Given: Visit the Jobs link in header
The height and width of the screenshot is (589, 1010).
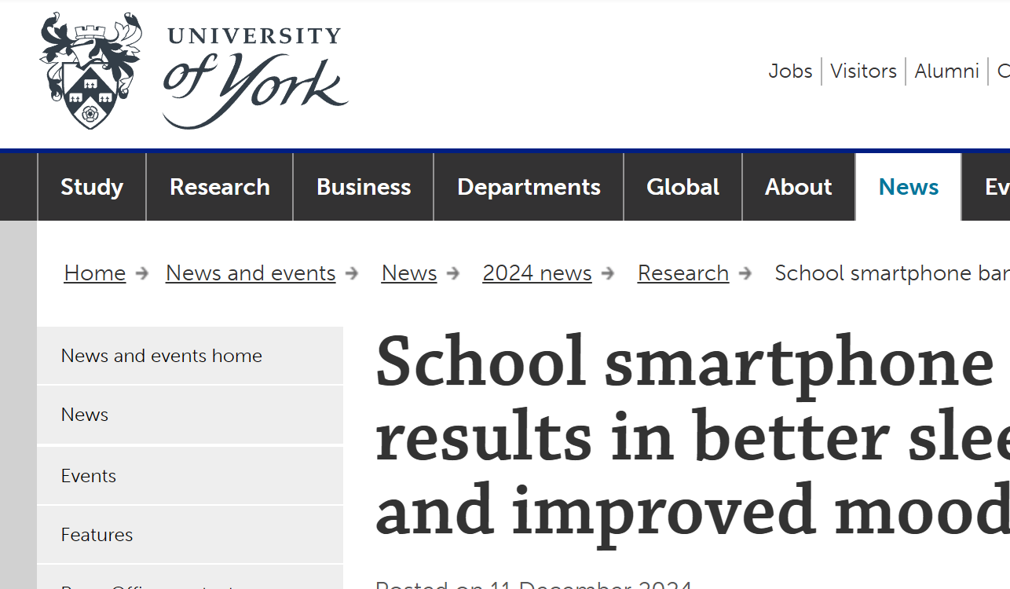Looking at the screenshot, I should pyautogui.click(x=790, y=71).
